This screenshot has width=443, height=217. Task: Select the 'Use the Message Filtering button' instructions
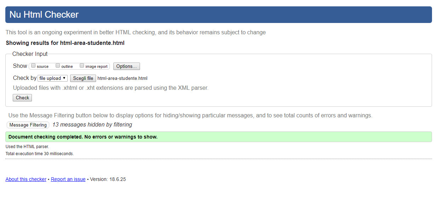tap(190, 115)
